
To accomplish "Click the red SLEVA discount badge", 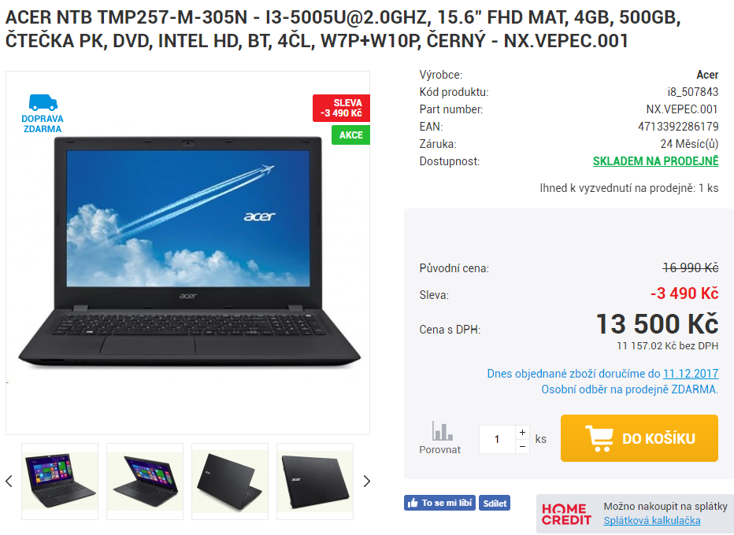I will click(341, 108).
